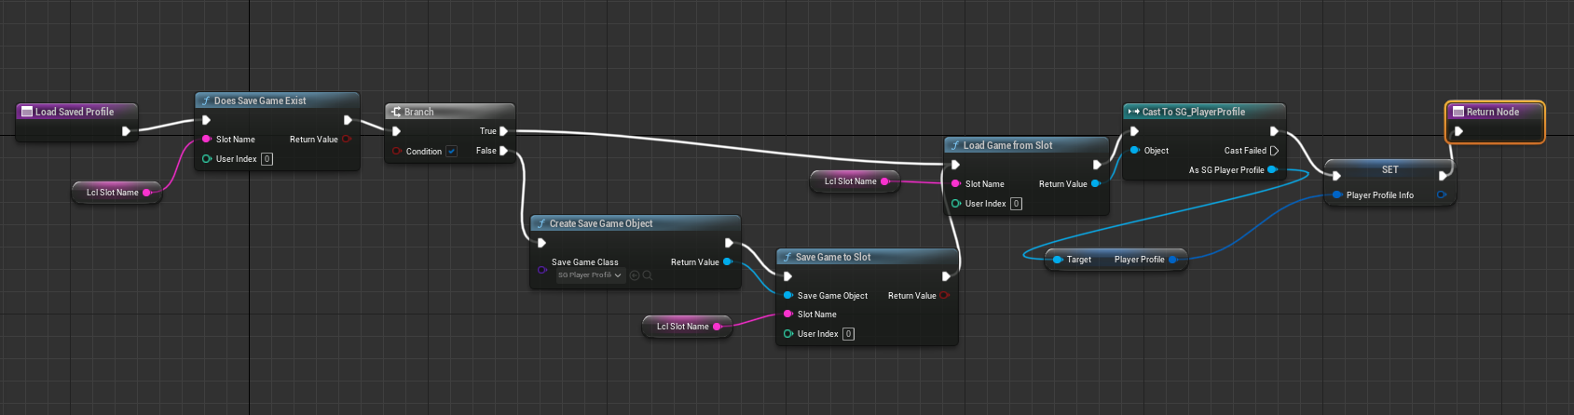Screen dimensions: 1574x415
Task: Click User Index field on Save Game to Slot
Action: (848, 334)
